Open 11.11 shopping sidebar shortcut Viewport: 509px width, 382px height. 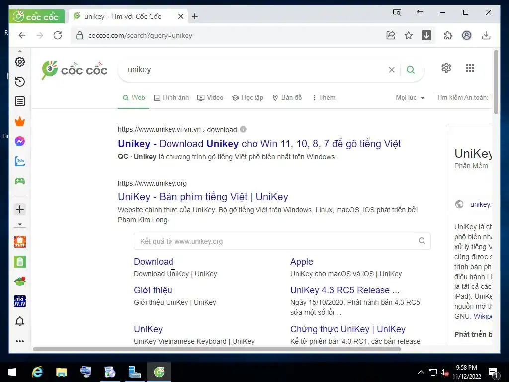pos(20,242)
